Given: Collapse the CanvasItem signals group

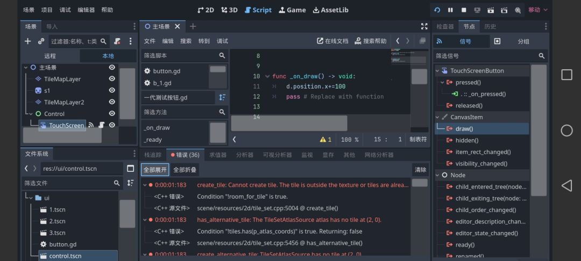Looking at the screenshot, I should [x=437, y=117].
